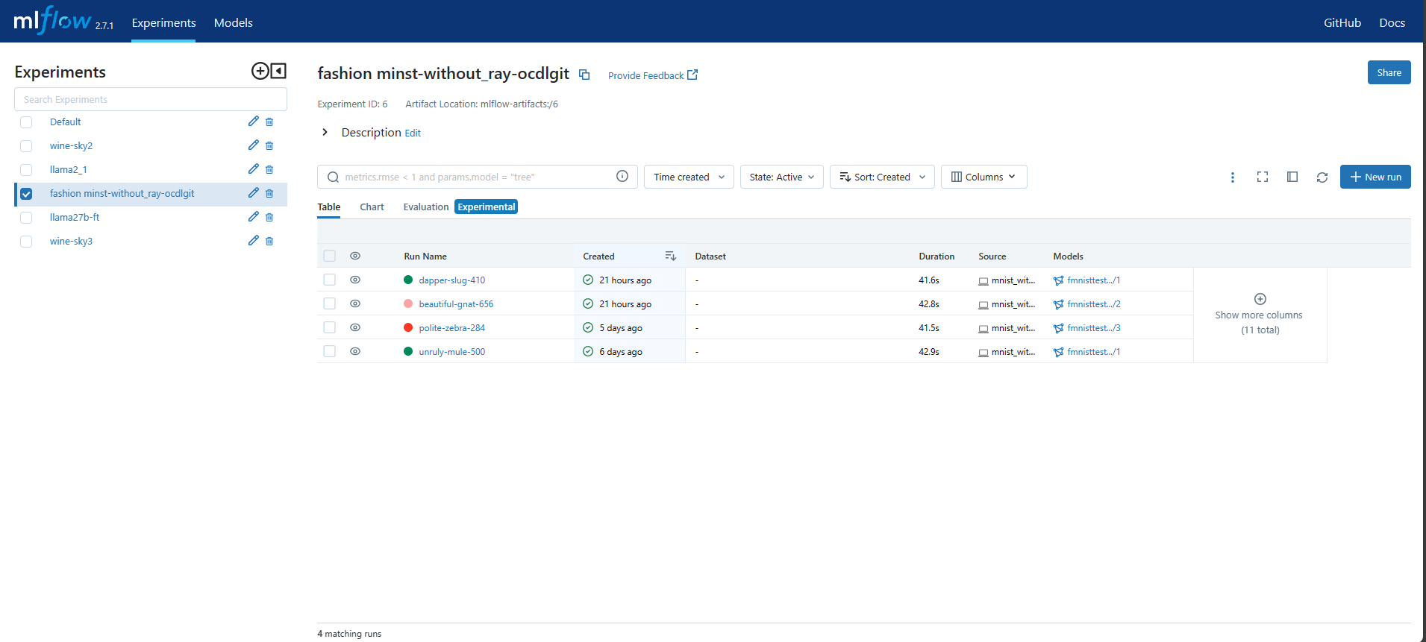The image size is (1426, 642).
Task: Click the pencil icon next to wine-sky2
Action: tap(253, 145)
